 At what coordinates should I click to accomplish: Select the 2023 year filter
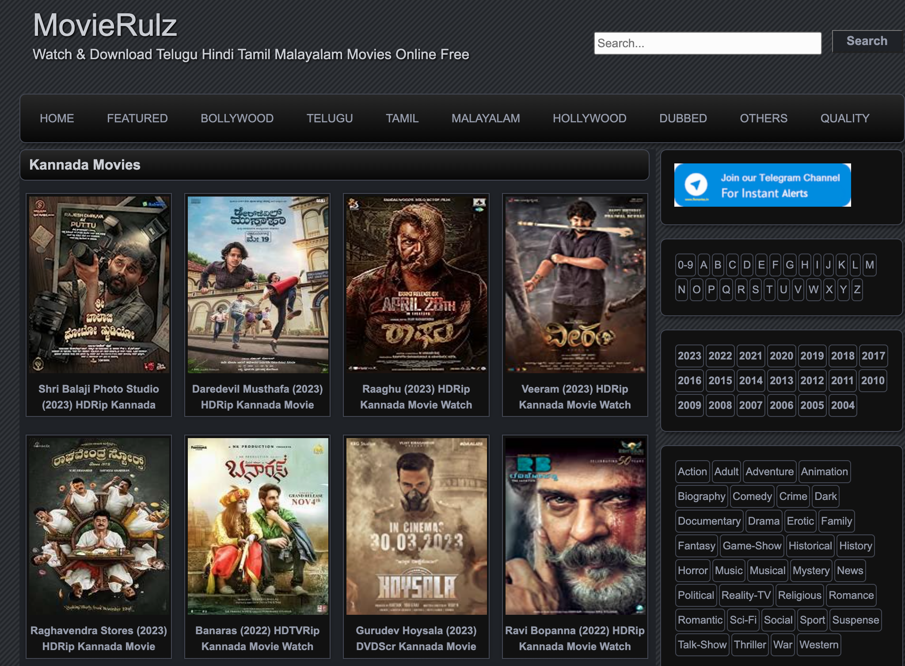[689, 356]
